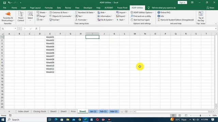Switch to Page Layout view
218x122 pixels.
(x=180, y=115)
